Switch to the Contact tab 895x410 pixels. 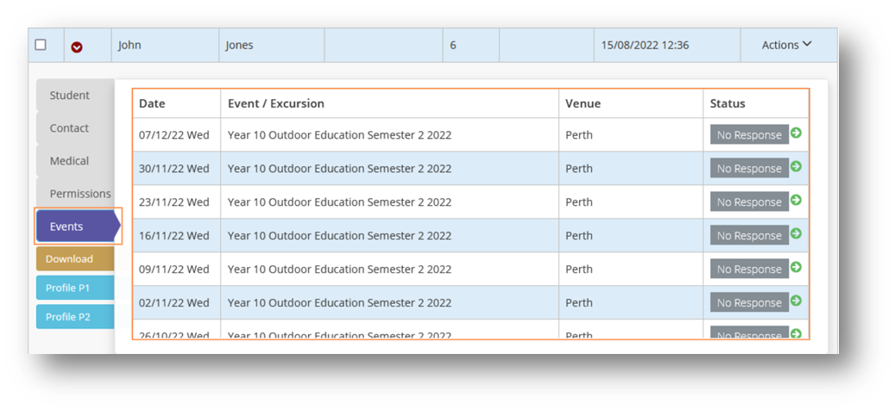point(75,128)
